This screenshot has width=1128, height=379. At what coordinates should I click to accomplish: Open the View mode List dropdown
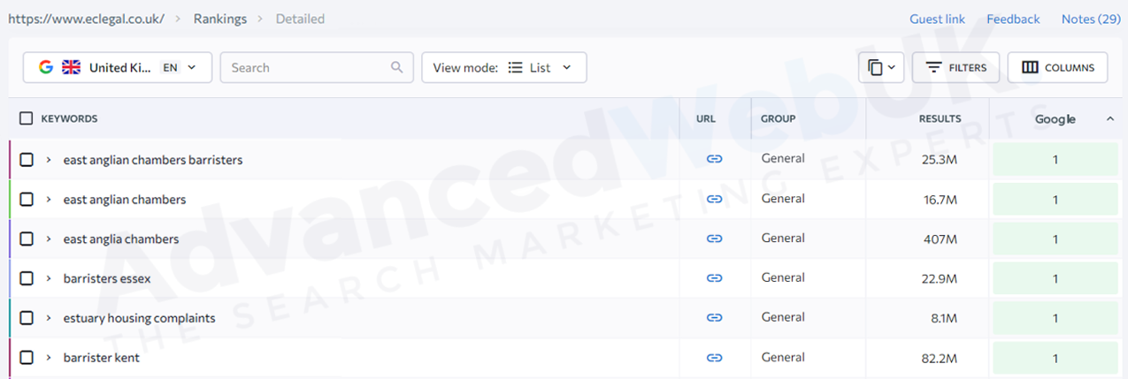tap(504, 68)
